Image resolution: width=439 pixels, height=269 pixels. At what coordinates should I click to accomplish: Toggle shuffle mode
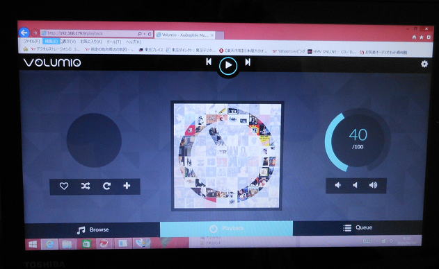[86, 186]
